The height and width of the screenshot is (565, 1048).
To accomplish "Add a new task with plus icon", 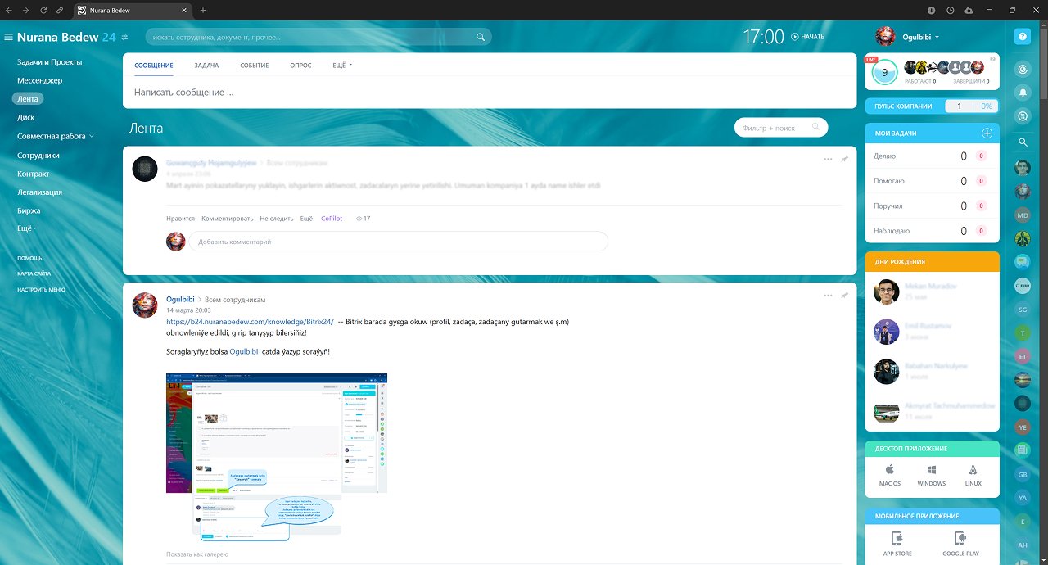I will click(987, 133).
